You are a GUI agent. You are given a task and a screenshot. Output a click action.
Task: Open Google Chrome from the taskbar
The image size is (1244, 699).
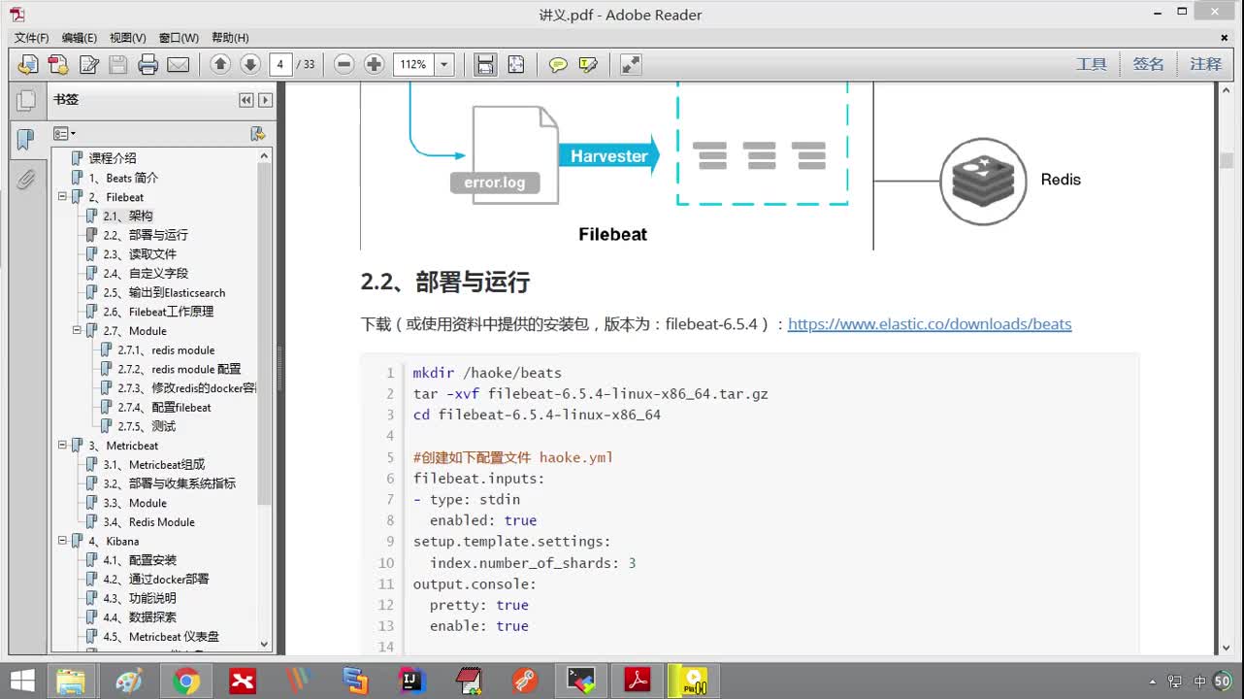coord(185,681)
